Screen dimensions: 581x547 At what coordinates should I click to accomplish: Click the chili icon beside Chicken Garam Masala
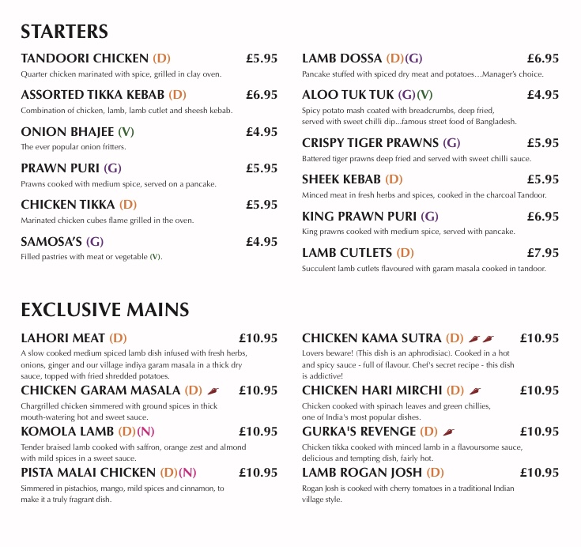213,390
